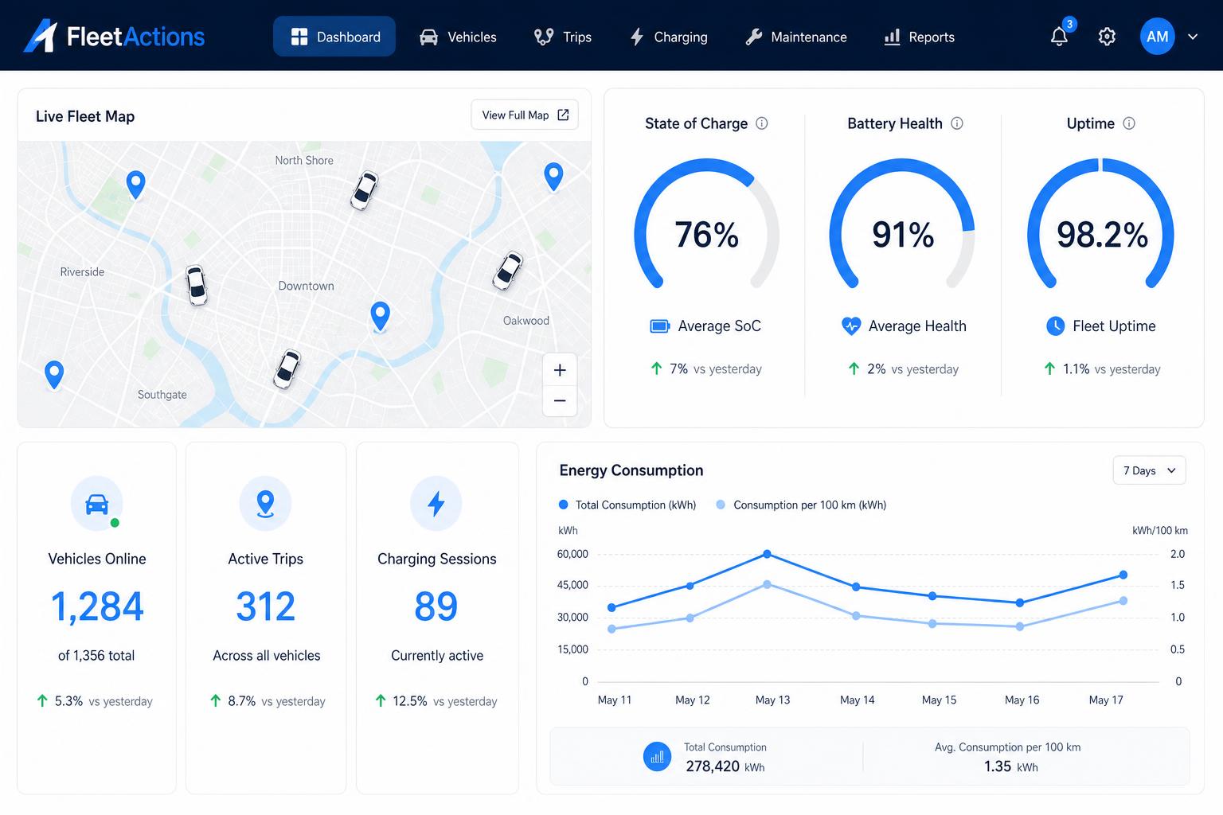Open the 7 Days range dropdown

pos(1149,470)
